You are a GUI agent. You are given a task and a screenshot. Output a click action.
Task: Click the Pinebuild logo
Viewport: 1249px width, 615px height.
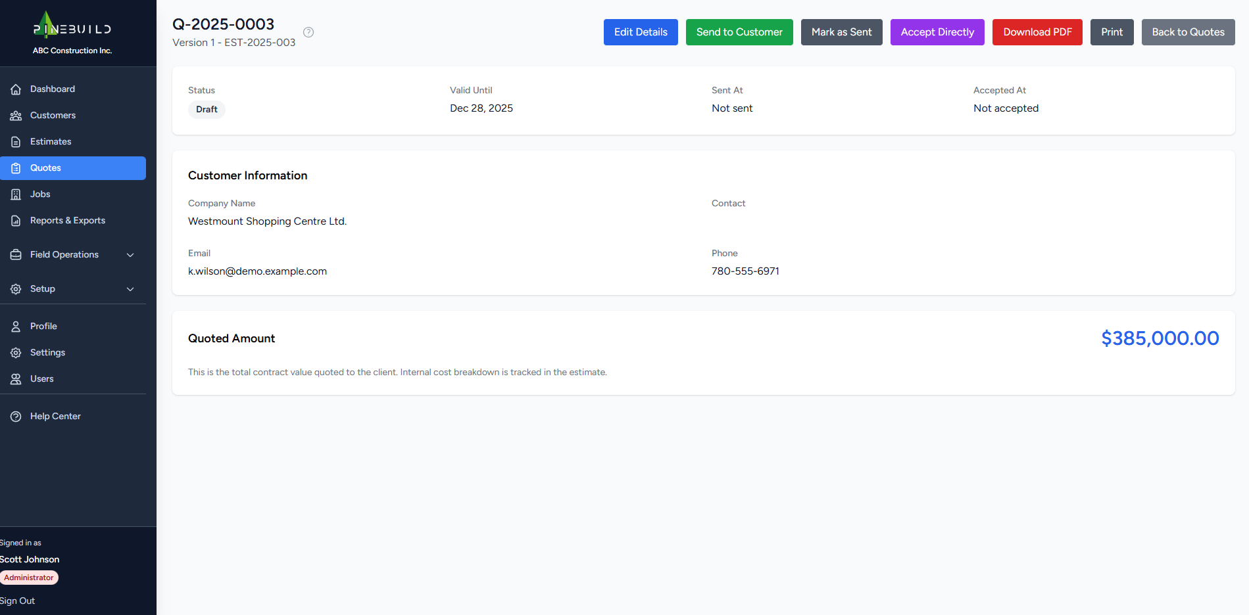pos(72,28)
